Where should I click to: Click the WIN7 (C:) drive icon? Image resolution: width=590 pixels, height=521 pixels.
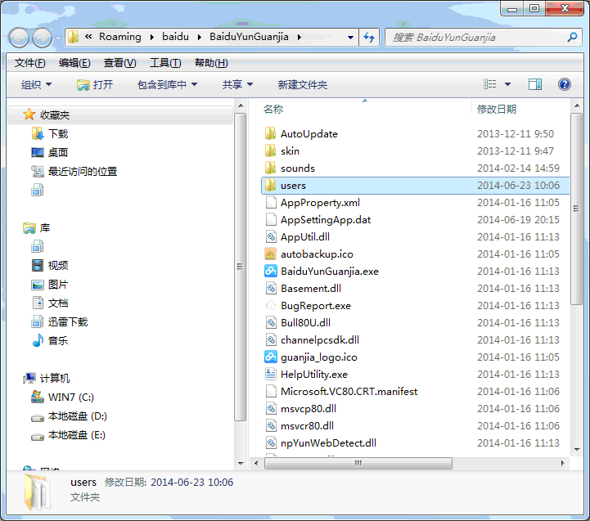click(38, 397)
